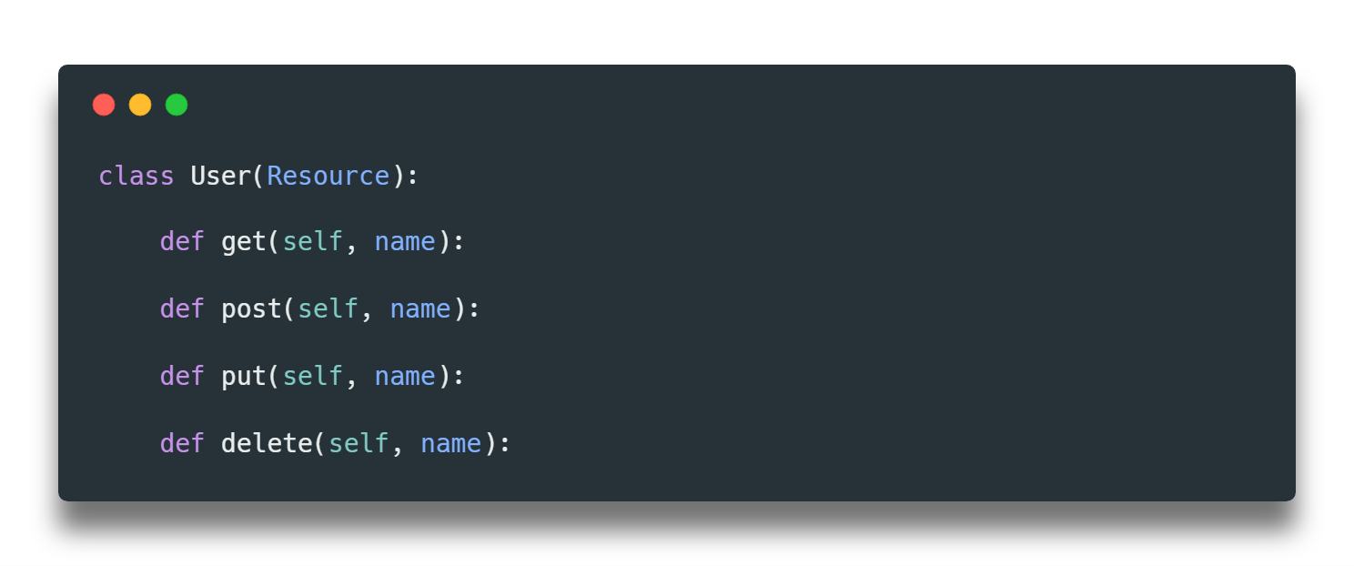Click 'self' in the delete method

click(359, 443)
